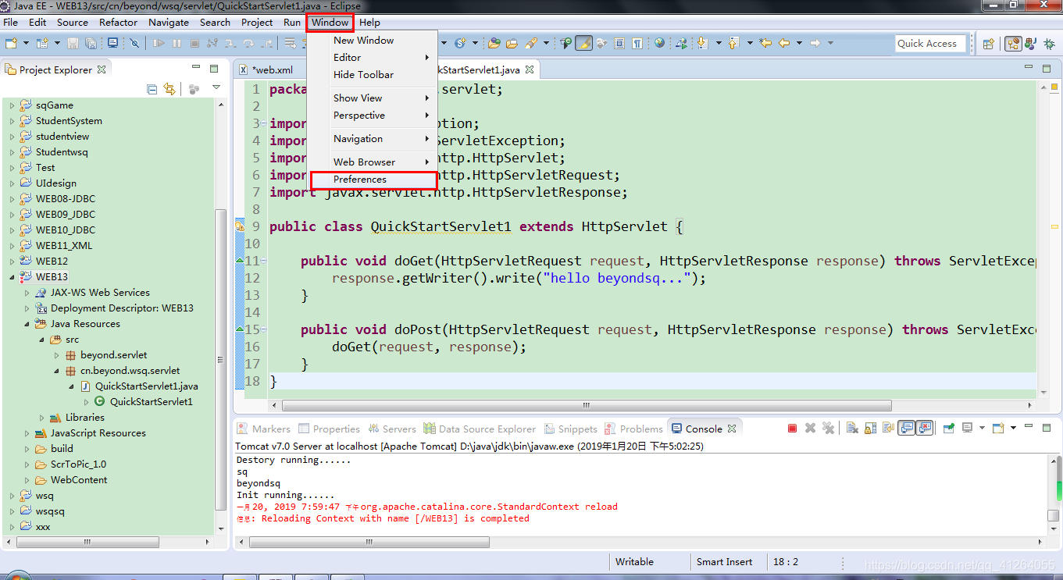Collapse the Java Resources node
Viewport: 1063px width, 580px height.
tap(27, 324)
